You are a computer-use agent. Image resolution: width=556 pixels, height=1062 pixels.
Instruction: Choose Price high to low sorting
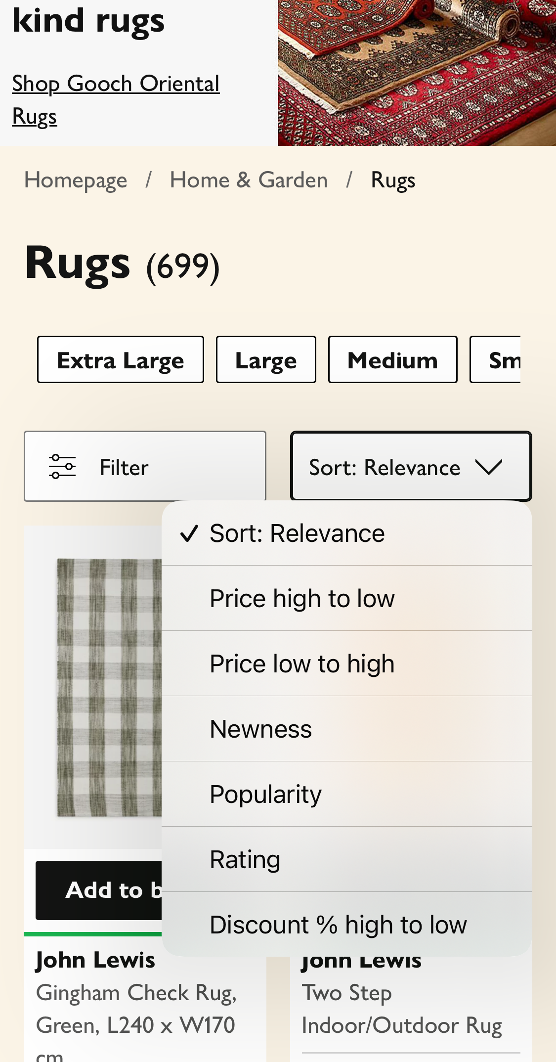point(302,599)
